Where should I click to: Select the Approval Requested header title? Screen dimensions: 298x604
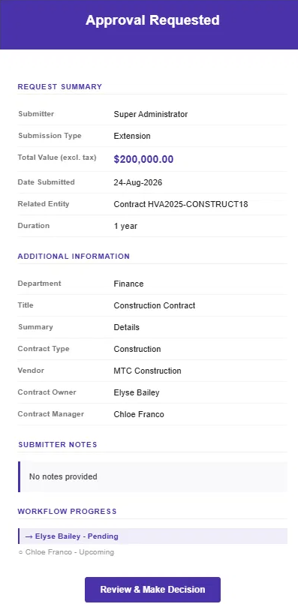152,20
